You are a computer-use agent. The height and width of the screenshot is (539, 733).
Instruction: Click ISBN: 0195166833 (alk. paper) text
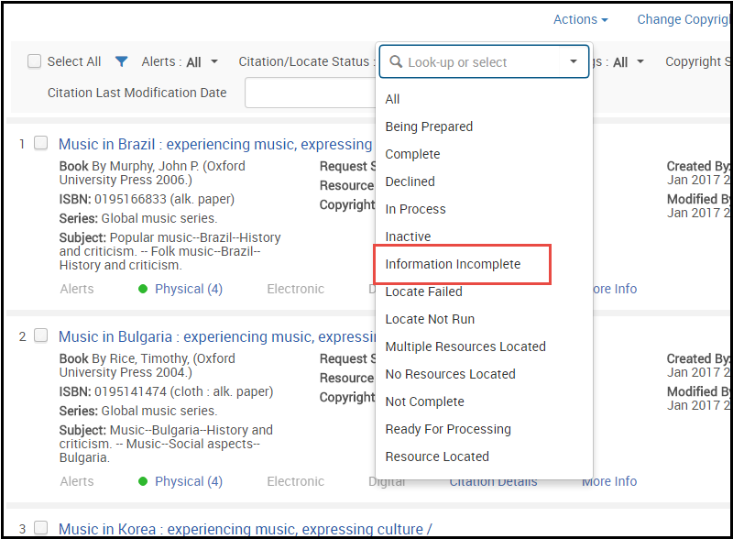coord(147,199)
